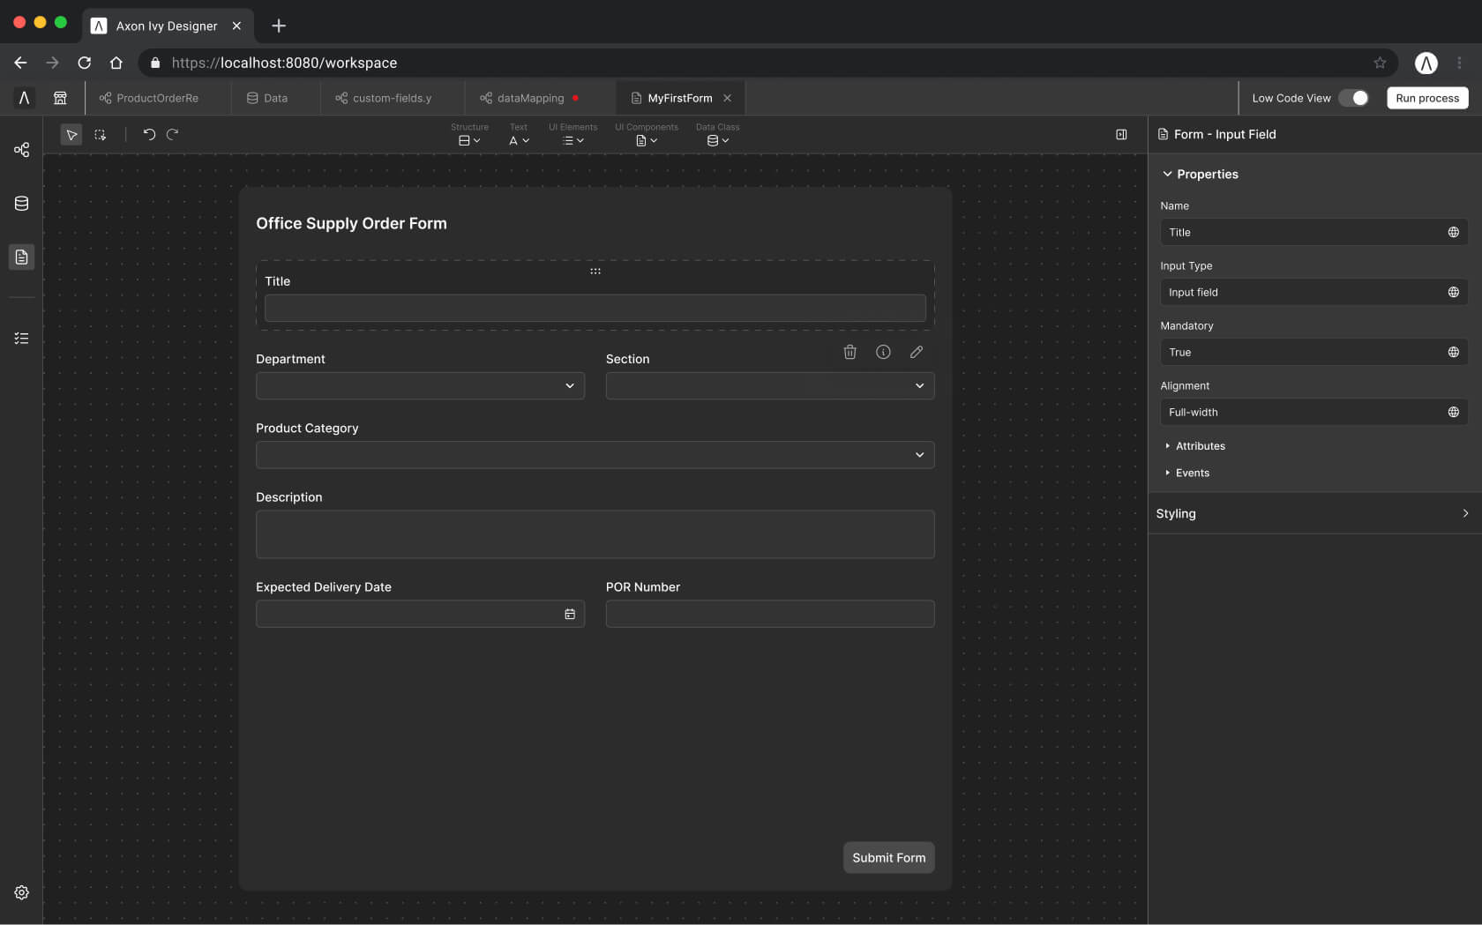Toggle the Low Code View switch
Screen dimensions: 1482x925
[1354, 98]
